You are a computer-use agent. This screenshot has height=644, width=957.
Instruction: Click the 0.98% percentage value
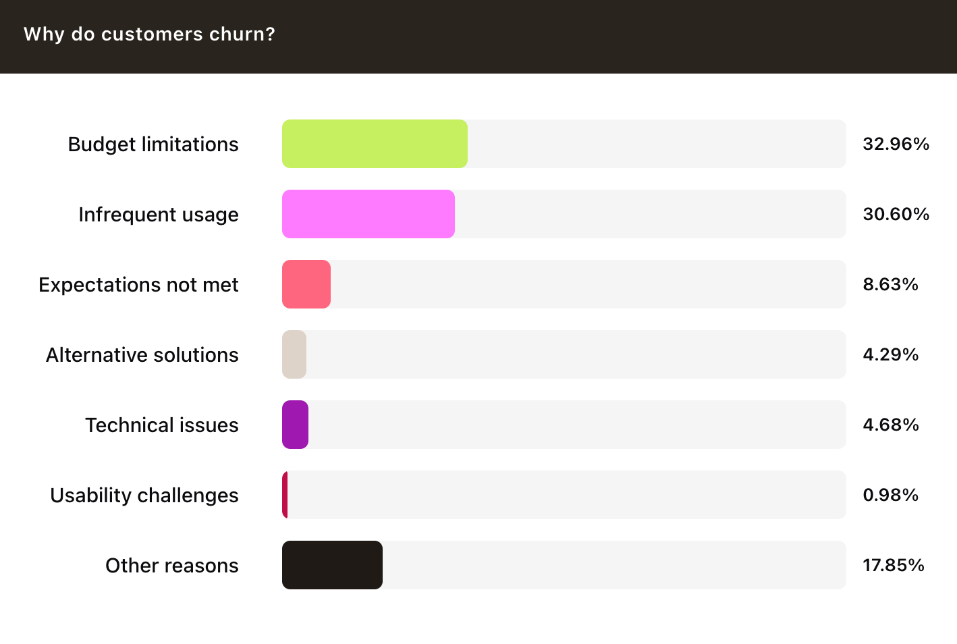point(890,495)
